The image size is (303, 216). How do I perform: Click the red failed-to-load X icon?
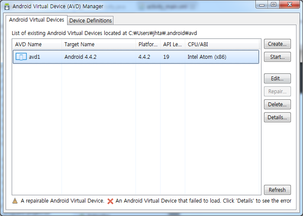[110, 201]
